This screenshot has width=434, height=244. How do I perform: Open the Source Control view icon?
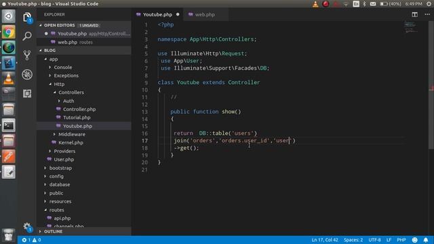coord(27,55)
